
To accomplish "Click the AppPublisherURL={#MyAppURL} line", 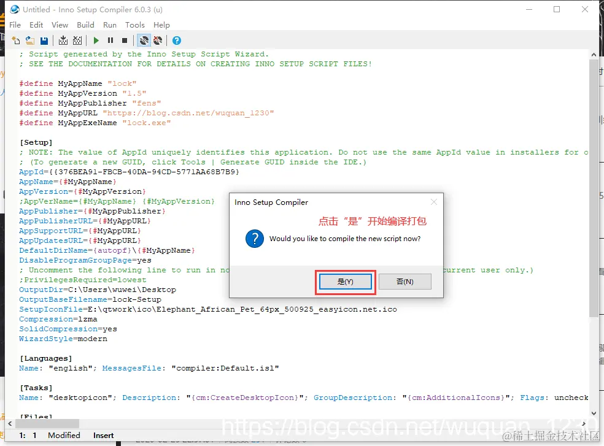I will (x=85, y=221).
